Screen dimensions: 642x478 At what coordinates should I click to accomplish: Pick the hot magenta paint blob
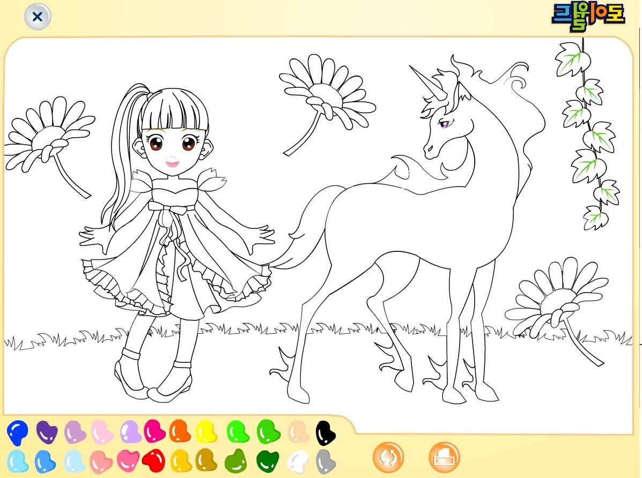tap(153, 431)
